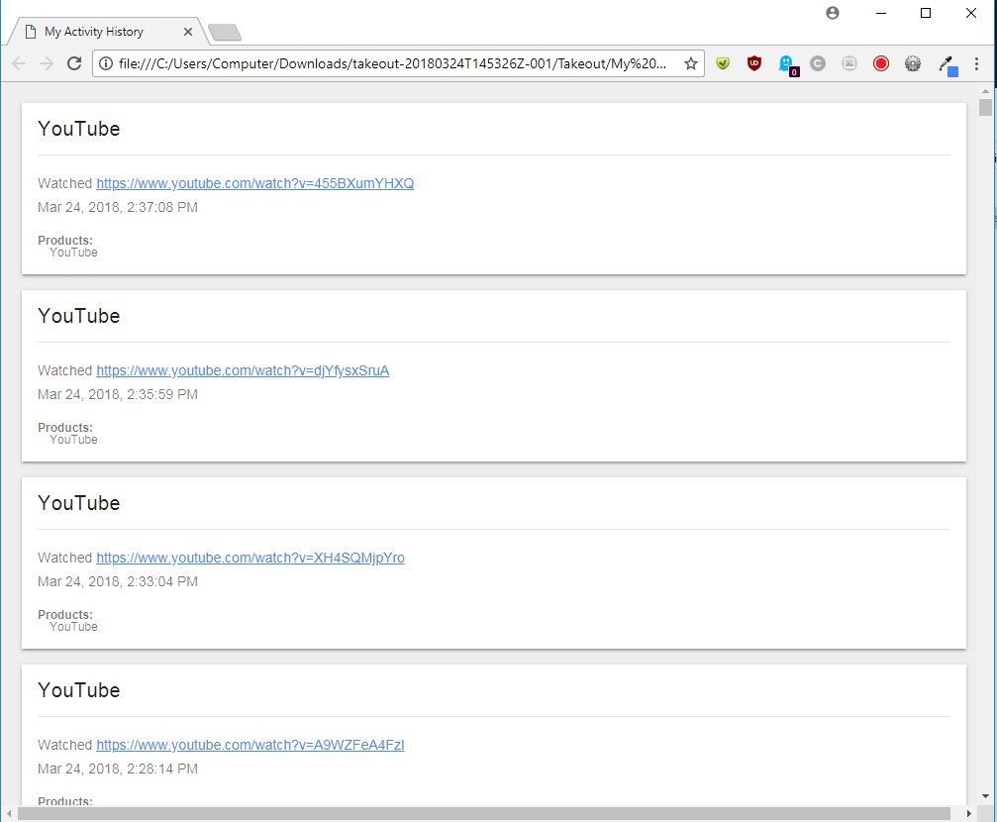
Task: Click YouTube product value under 2:37:08 PM
Action: pyautogui.click(x=73, y=253)
